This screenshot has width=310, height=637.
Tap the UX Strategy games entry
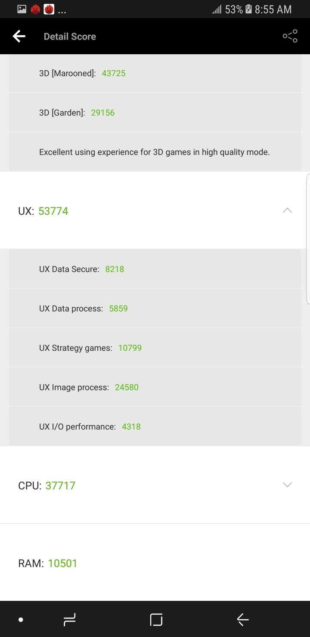click(155, 348)
